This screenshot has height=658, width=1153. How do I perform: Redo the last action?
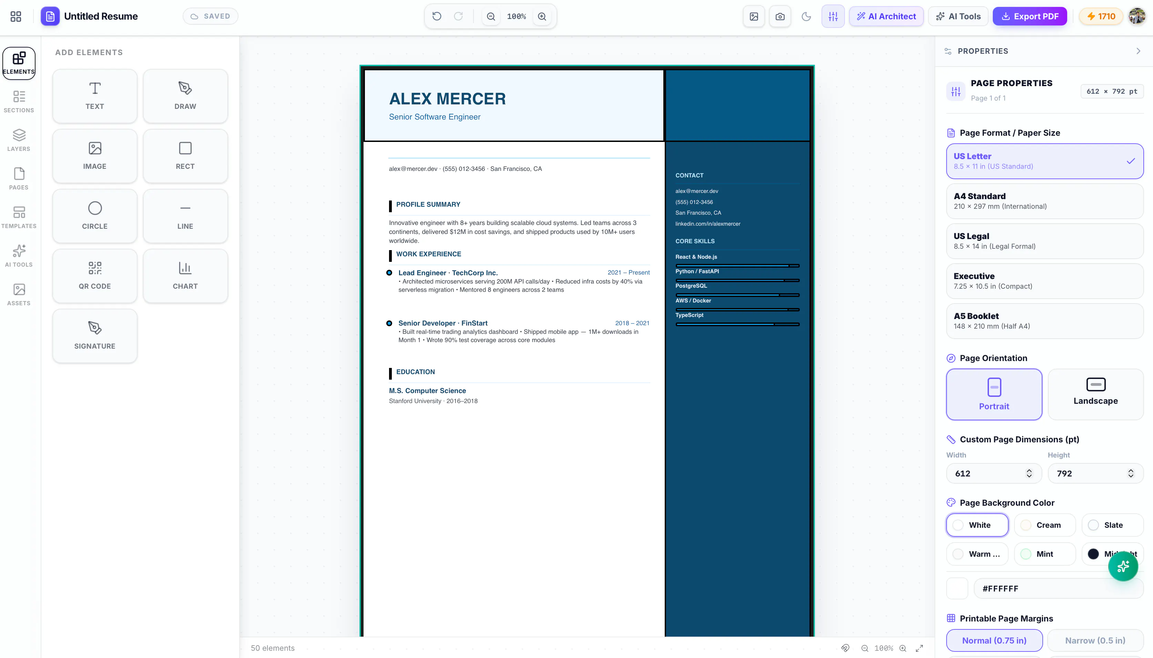point(458,17)
